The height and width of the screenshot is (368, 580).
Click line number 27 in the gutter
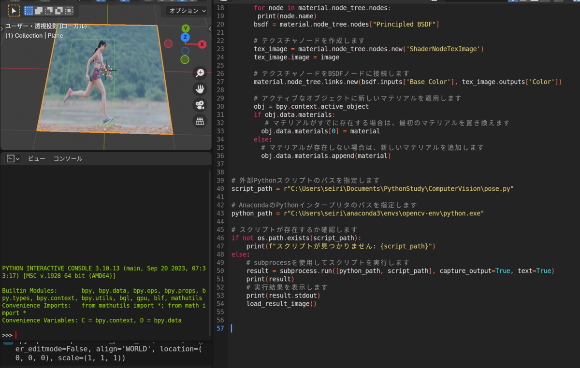tap(220, 82)
